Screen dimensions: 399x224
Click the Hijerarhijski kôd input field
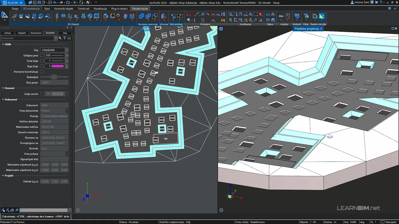[54, 159]
